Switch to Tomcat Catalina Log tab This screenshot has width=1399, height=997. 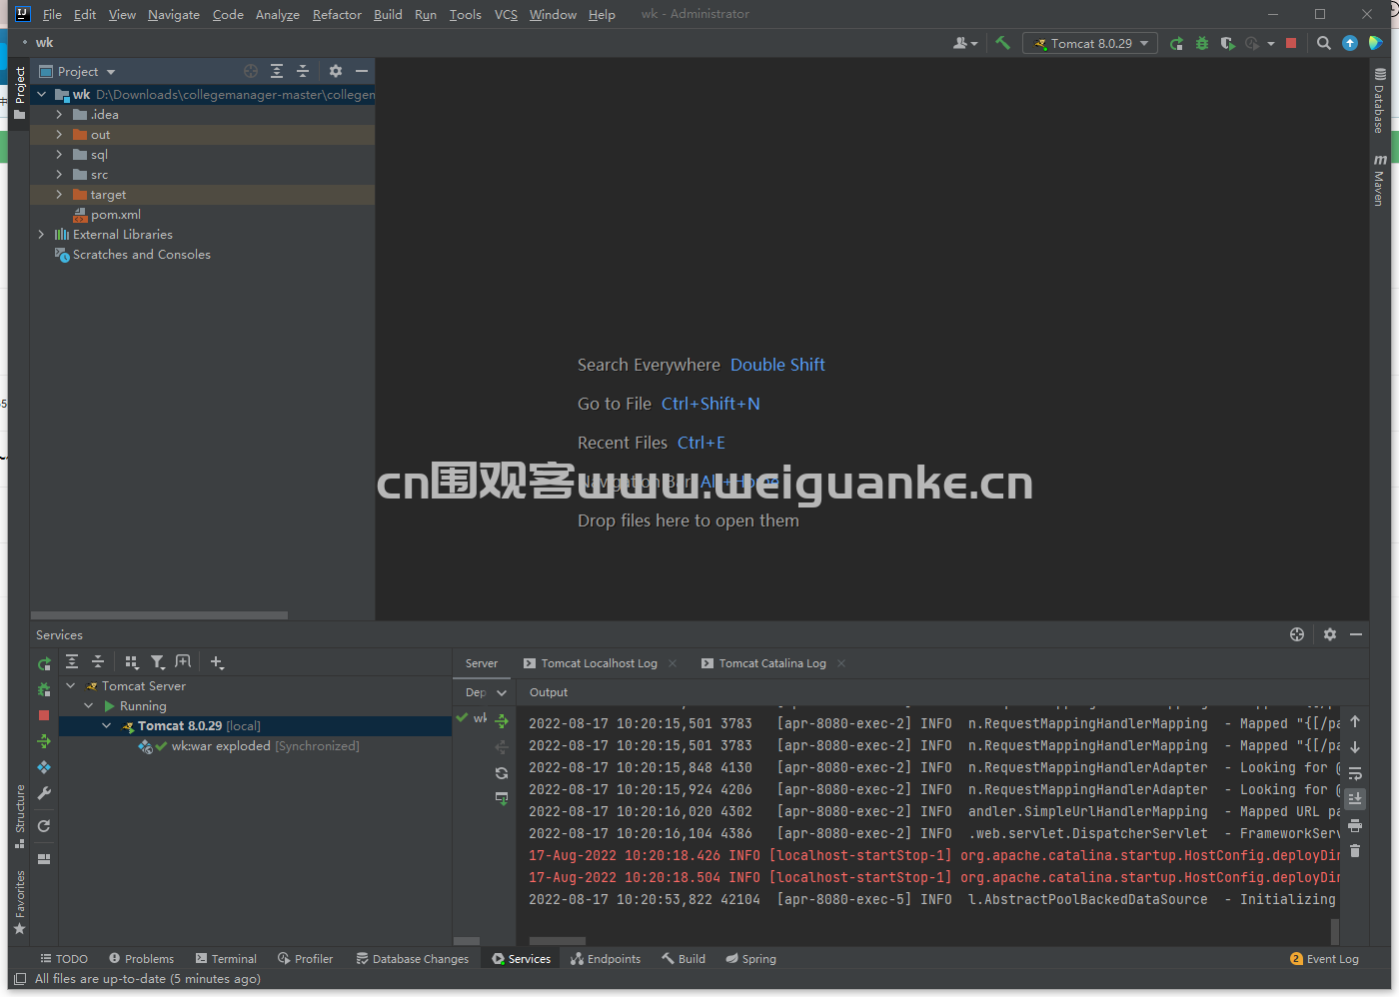point(764,663)
